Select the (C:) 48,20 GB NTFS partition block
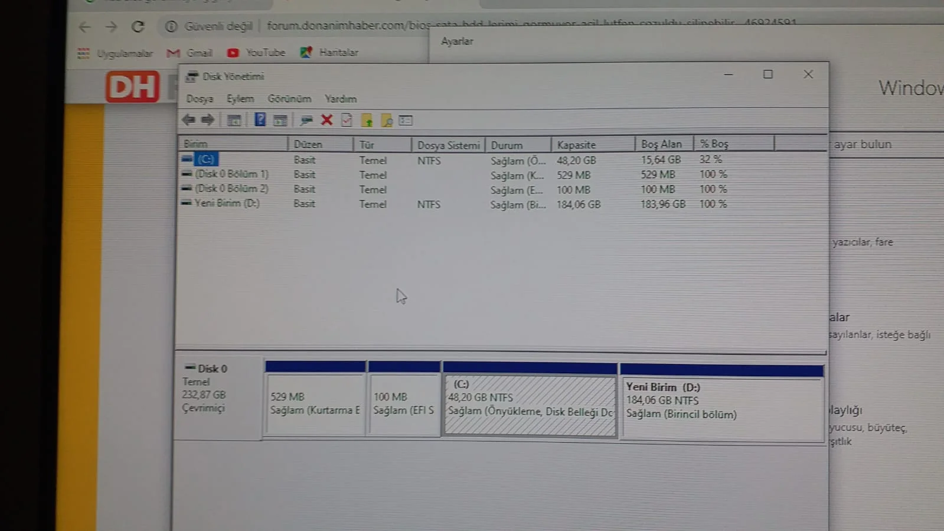 click(x=530, y=400)
